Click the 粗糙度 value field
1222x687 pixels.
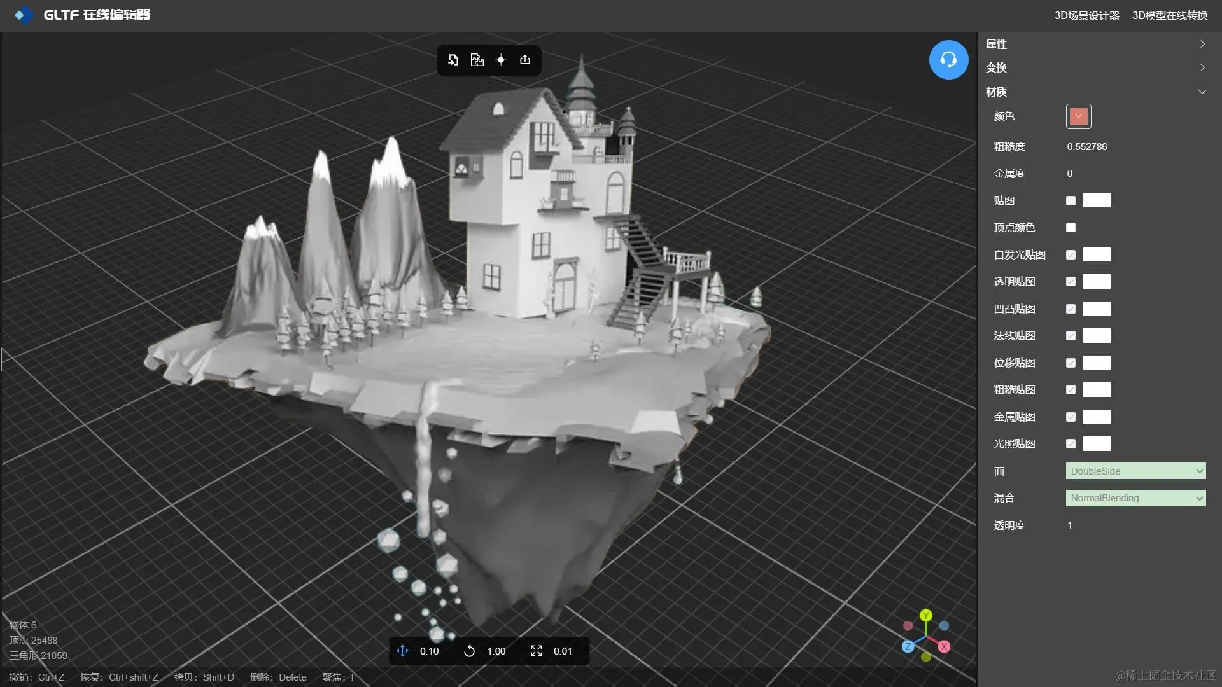tap(1087, 147)
